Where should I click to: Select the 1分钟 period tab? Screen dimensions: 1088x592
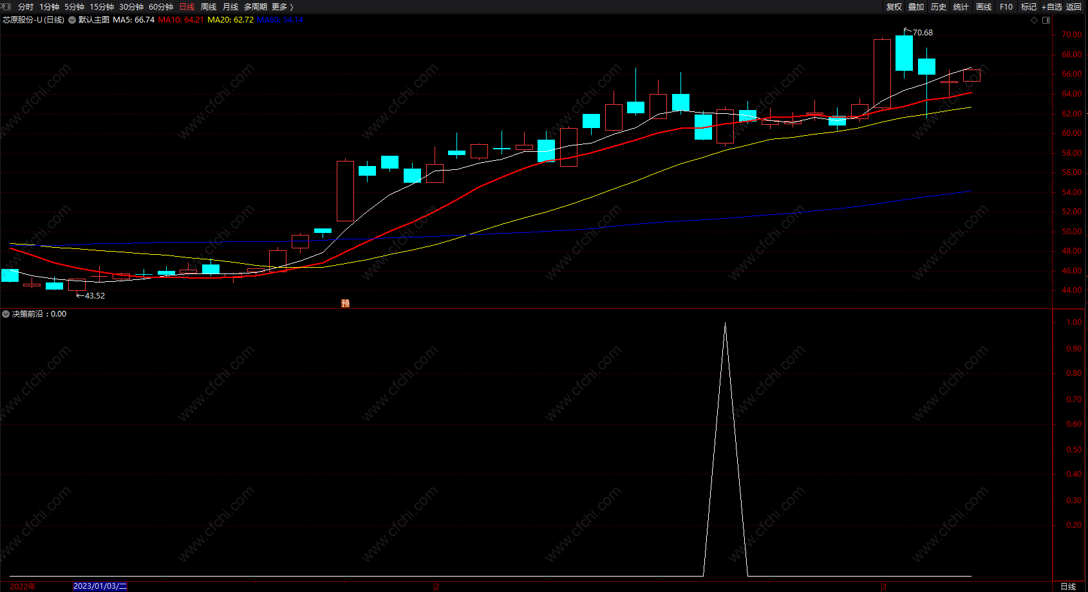tap(49, 6)
